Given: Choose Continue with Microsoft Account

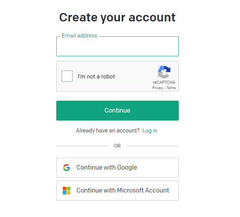Looking at the screenshot, I should coord(118,191).
